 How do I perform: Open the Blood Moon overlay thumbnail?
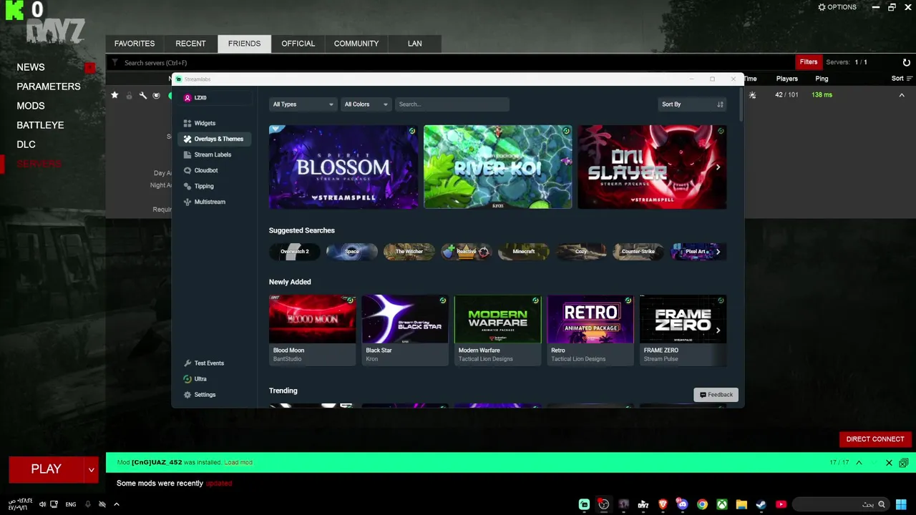312,319
